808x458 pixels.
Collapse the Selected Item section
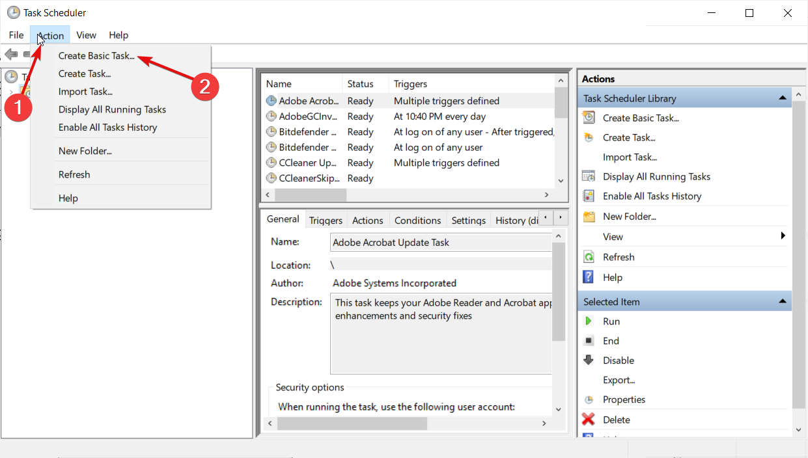[782, 302]
